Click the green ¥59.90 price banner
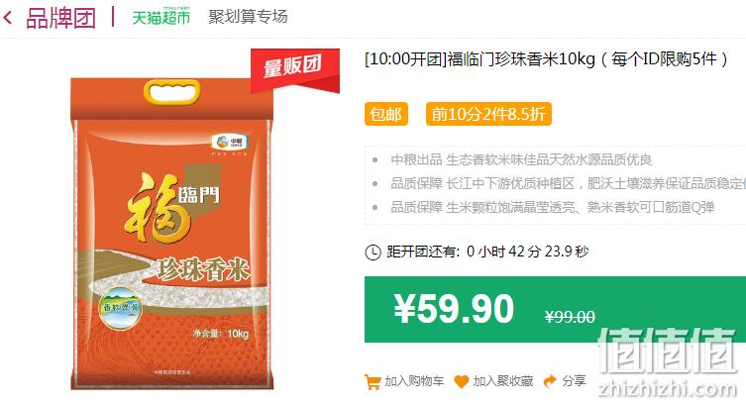Viewport: 746px width, 406px height. [555, 309]
